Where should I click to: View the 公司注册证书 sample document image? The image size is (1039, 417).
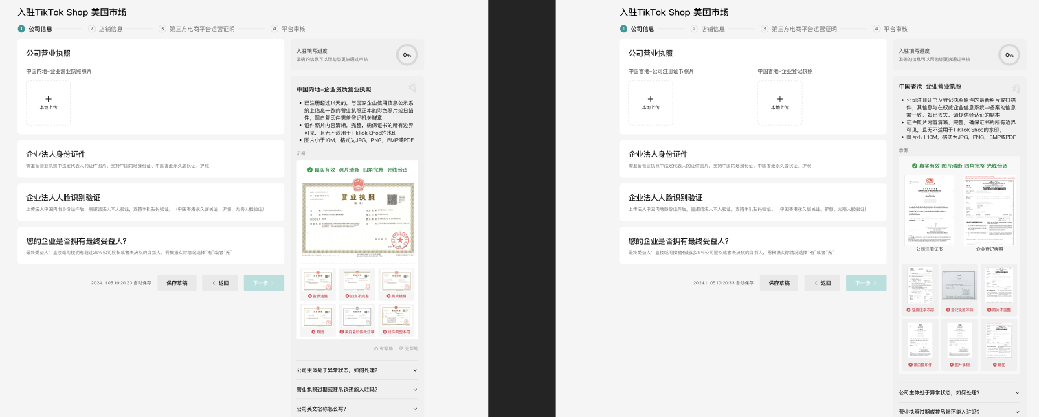pyautogui.click(x=929, y=210)
